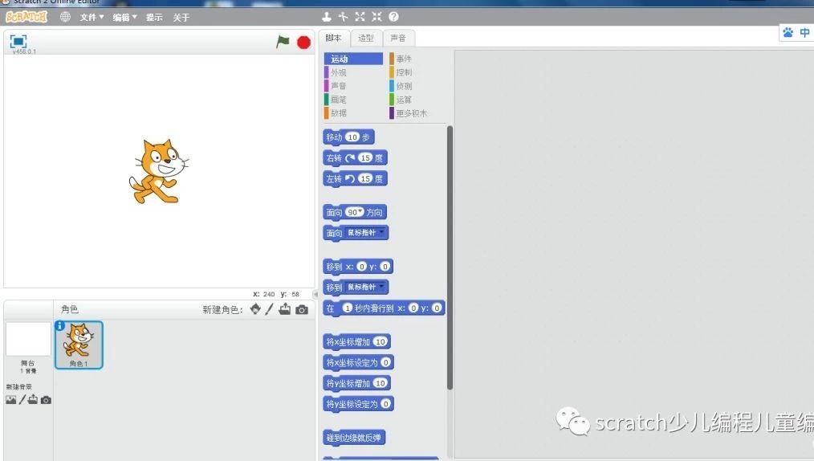Click the value in 将y坐标增加 block
814x461 pixels.
[x=381, y=383]
